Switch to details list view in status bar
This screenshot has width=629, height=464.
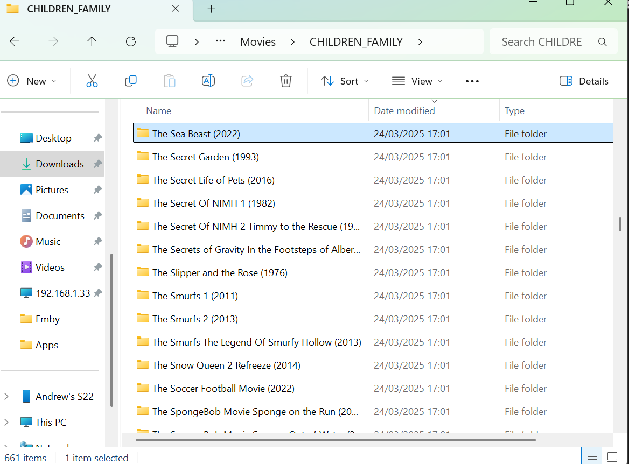[592, 457]
